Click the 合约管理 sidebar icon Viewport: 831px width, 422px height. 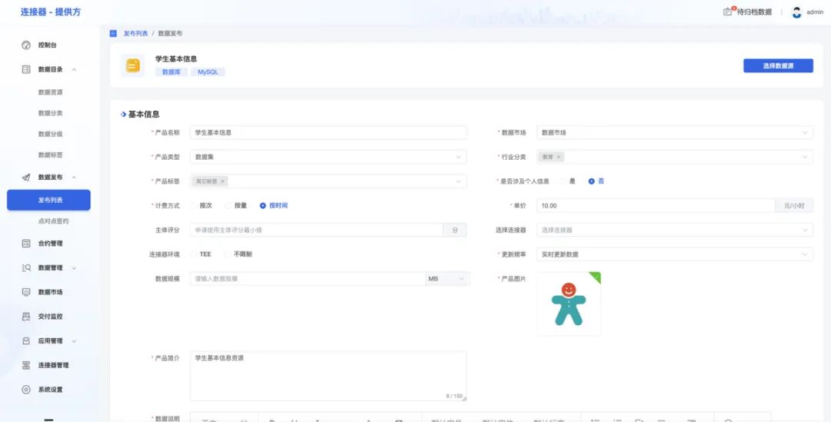tap(25, 244)
